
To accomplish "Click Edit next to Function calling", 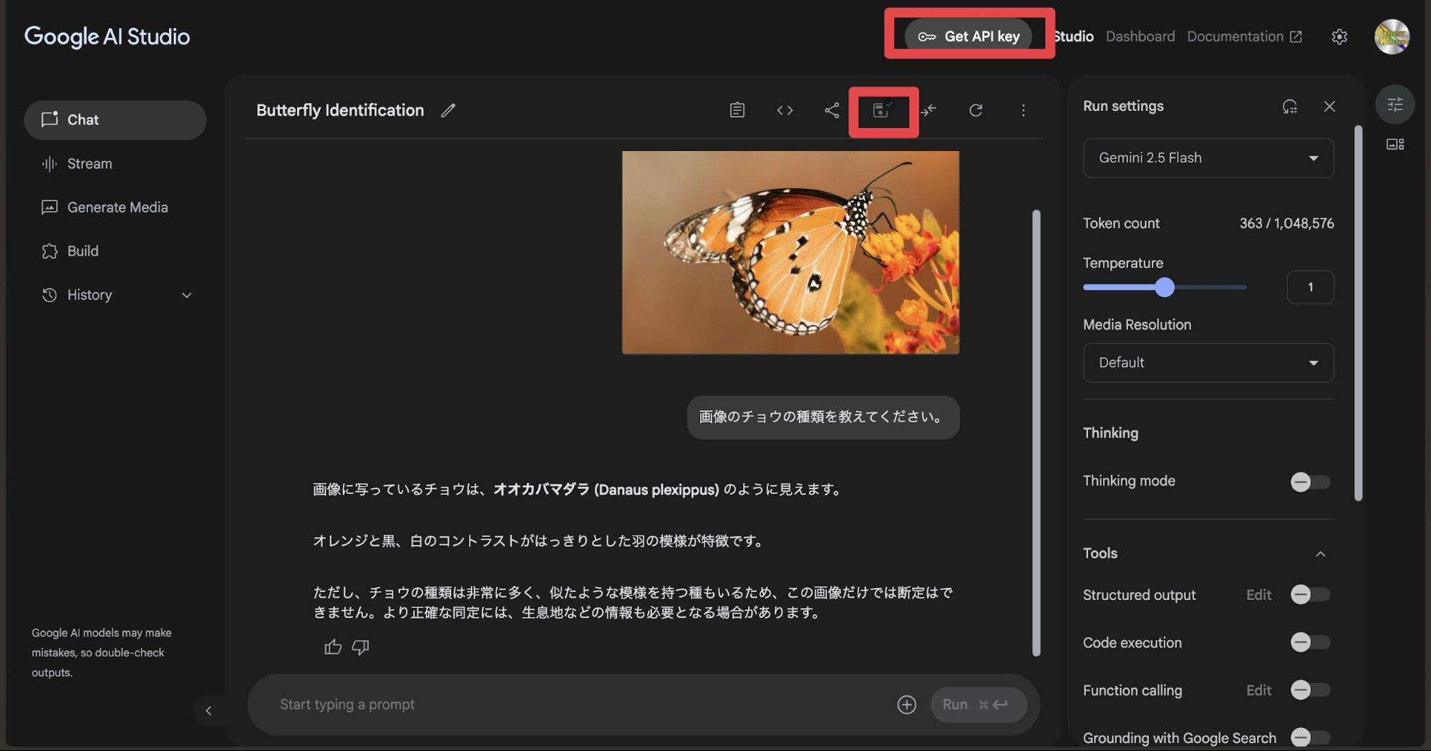I will coord(1258,689).
